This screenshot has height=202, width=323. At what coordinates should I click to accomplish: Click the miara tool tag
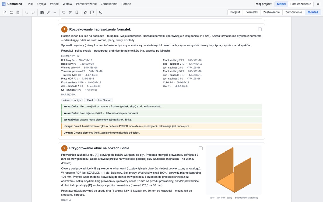(x=66, y=100)
